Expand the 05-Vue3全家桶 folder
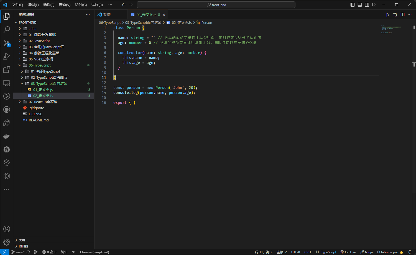Viewport: 416px width, 255px height. click(41, 59)
